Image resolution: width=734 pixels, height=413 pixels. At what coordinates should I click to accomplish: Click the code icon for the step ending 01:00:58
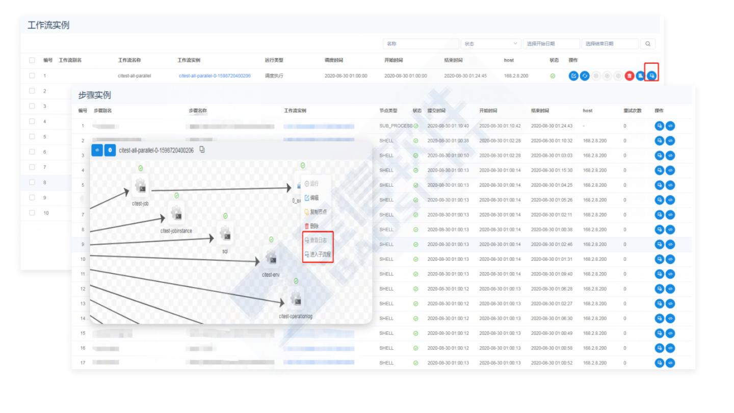(x=670, y=348)
